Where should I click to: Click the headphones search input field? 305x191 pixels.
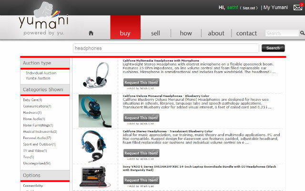(x=166, y=48)
